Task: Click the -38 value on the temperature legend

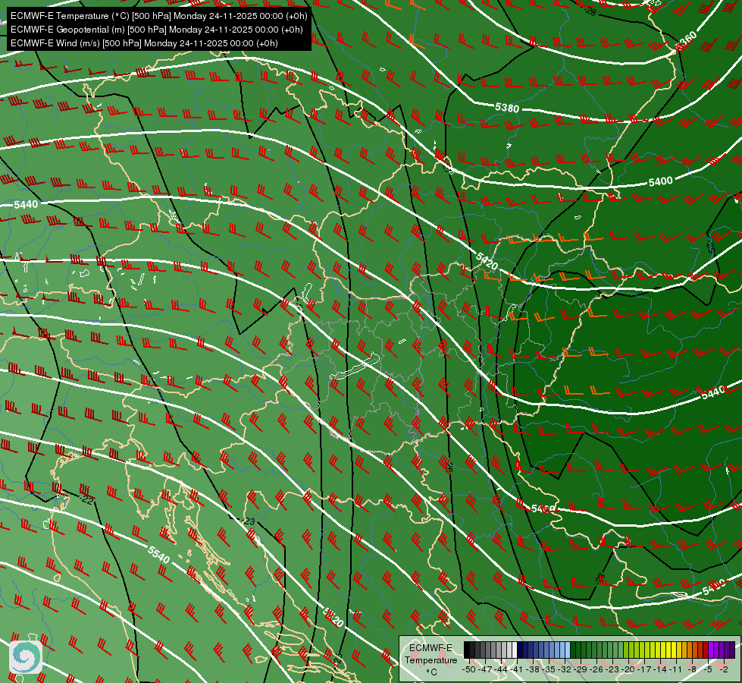Action: coord(533,669)
